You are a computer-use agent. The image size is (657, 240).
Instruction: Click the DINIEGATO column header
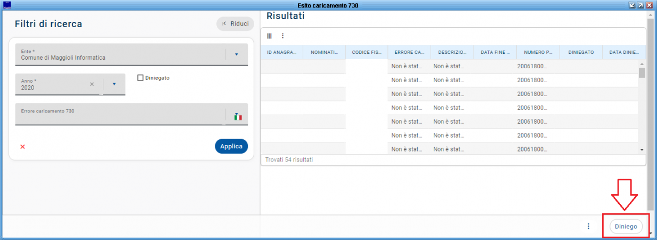[x=581, y=52]
